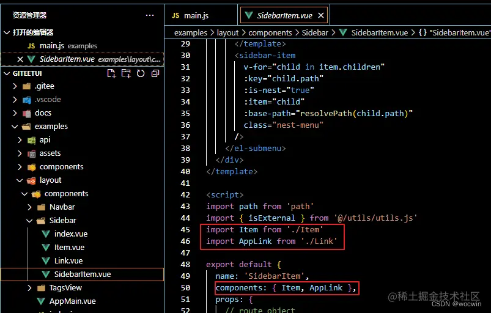The width and height of the screenshot is (491, 313).
Task: Click the assets folder icon
Action: [31, 153]
